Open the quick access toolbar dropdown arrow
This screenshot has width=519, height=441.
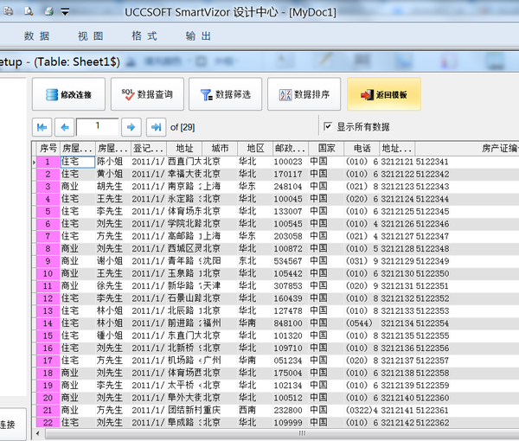(65, 12)
